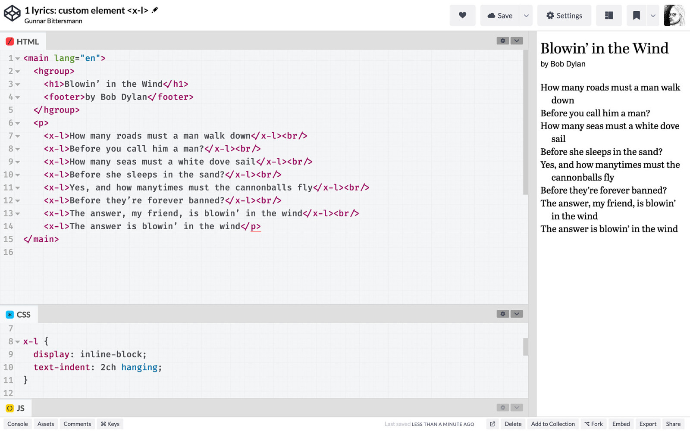This screenshot has height=431, width=690.
Task: Open CSS editor settings gear
Action: tap(503, 314)
